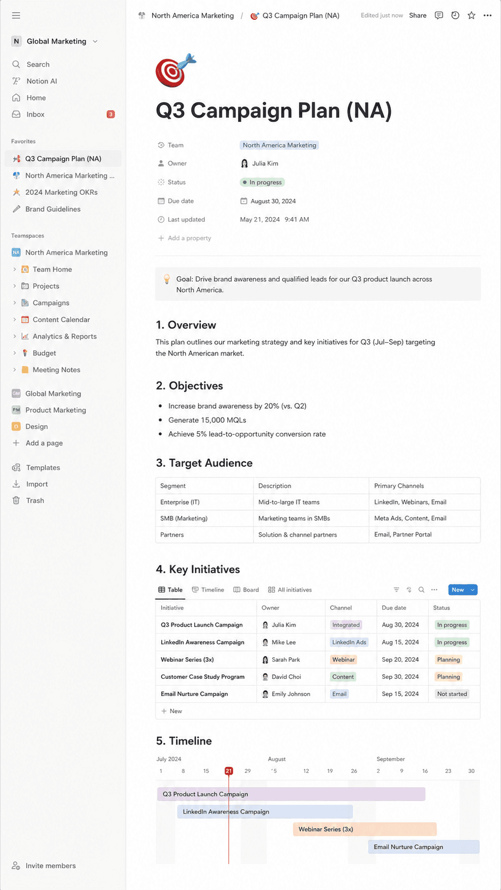Switch to the Timeline view tab
The width and height of the screenshot is (501, 890).
pos(208,590)
